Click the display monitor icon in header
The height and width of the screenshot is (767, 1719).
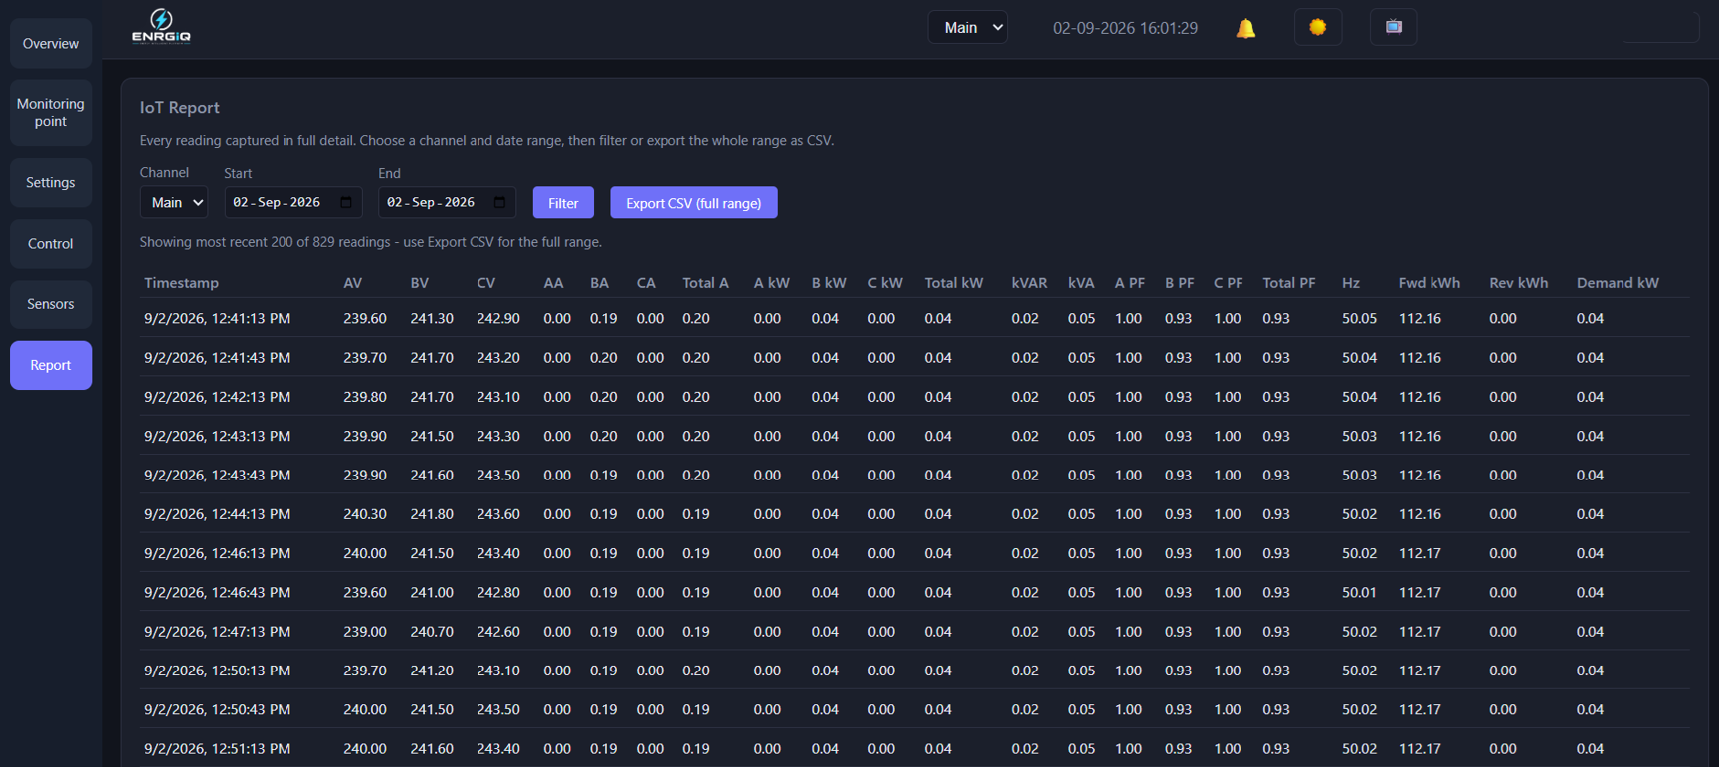click(1394, 27)
